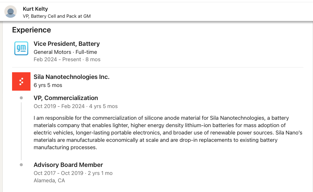Open Kurt Kelty name in sticky header
The height and width of the screenshot is (192, 313).
[35, 9]
